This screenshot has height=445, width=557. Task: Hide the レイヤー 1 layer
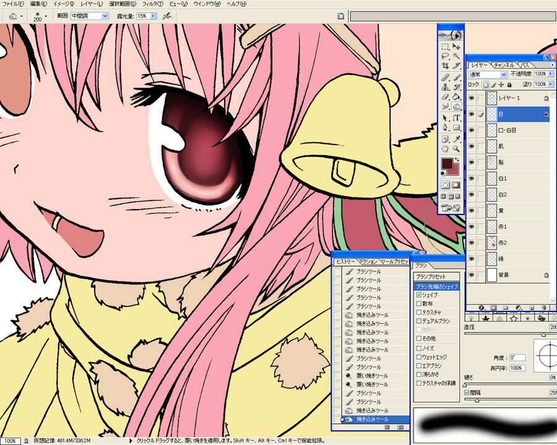(x=472, y=98)
